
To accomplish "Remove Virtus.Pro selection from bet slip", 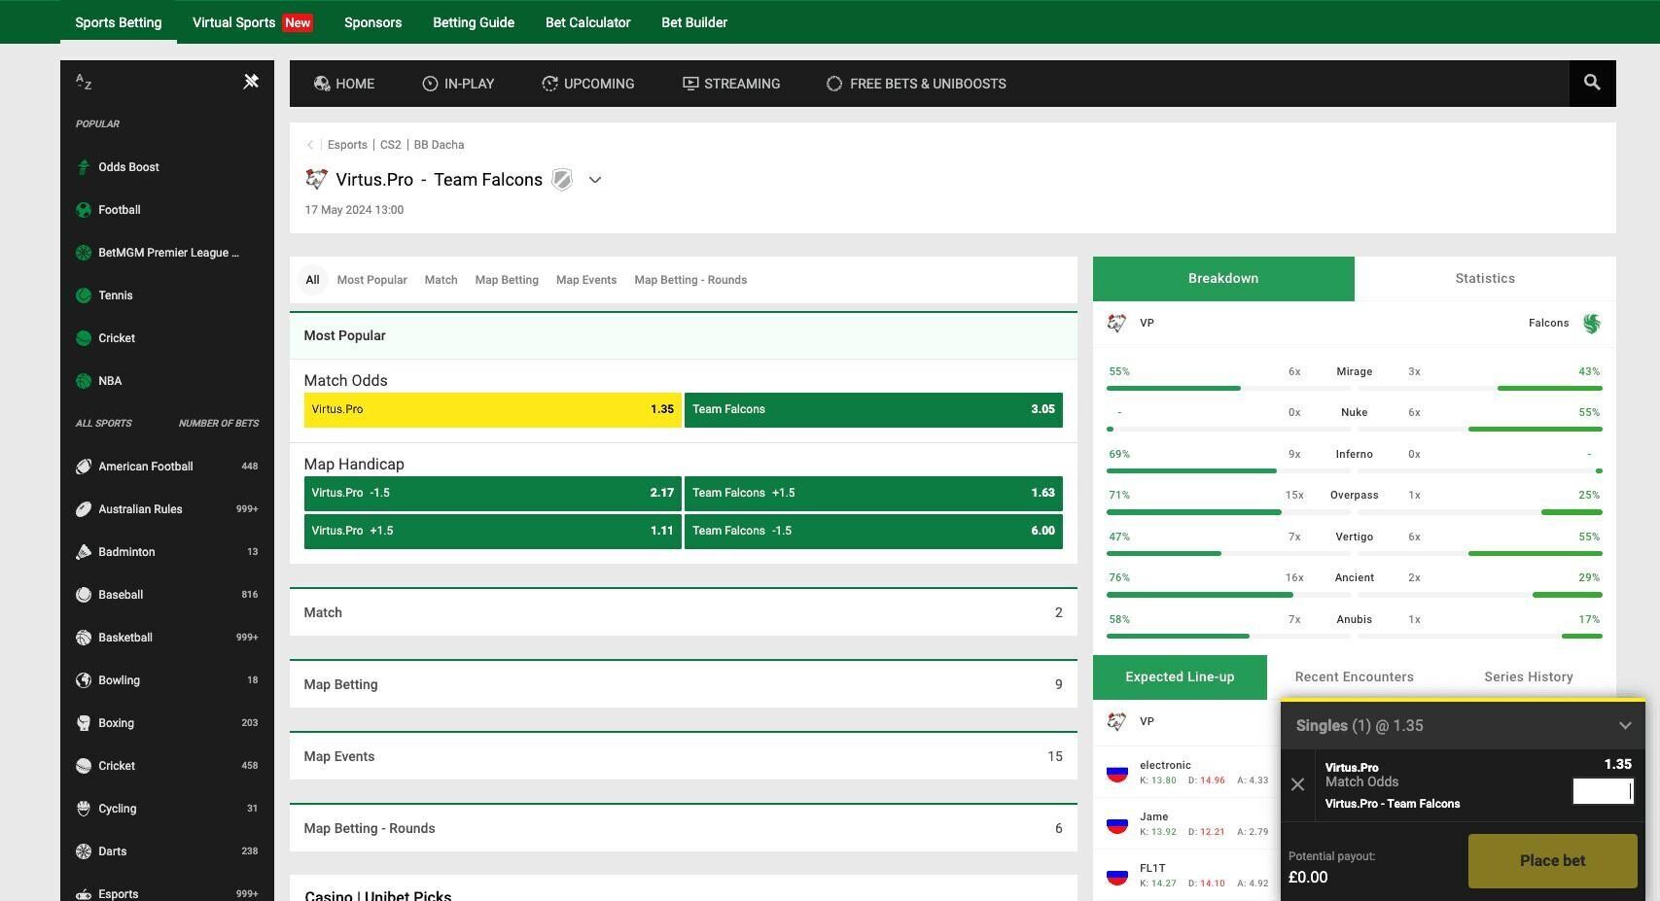I will tap(1297, 784).
